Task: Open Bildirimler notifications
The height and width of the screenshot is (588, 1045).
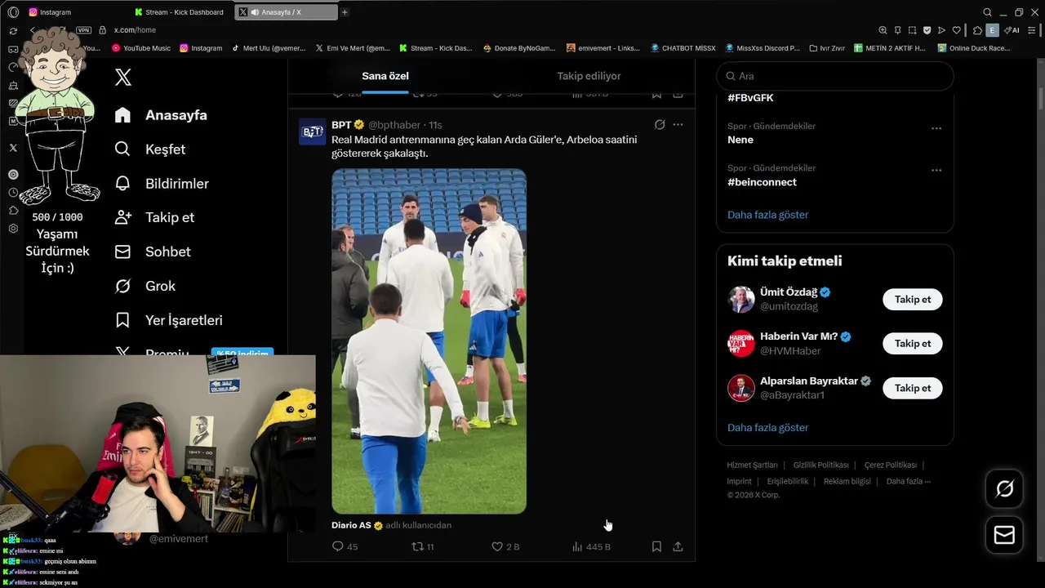Action: pyautogui.click(x=162, y=184)
